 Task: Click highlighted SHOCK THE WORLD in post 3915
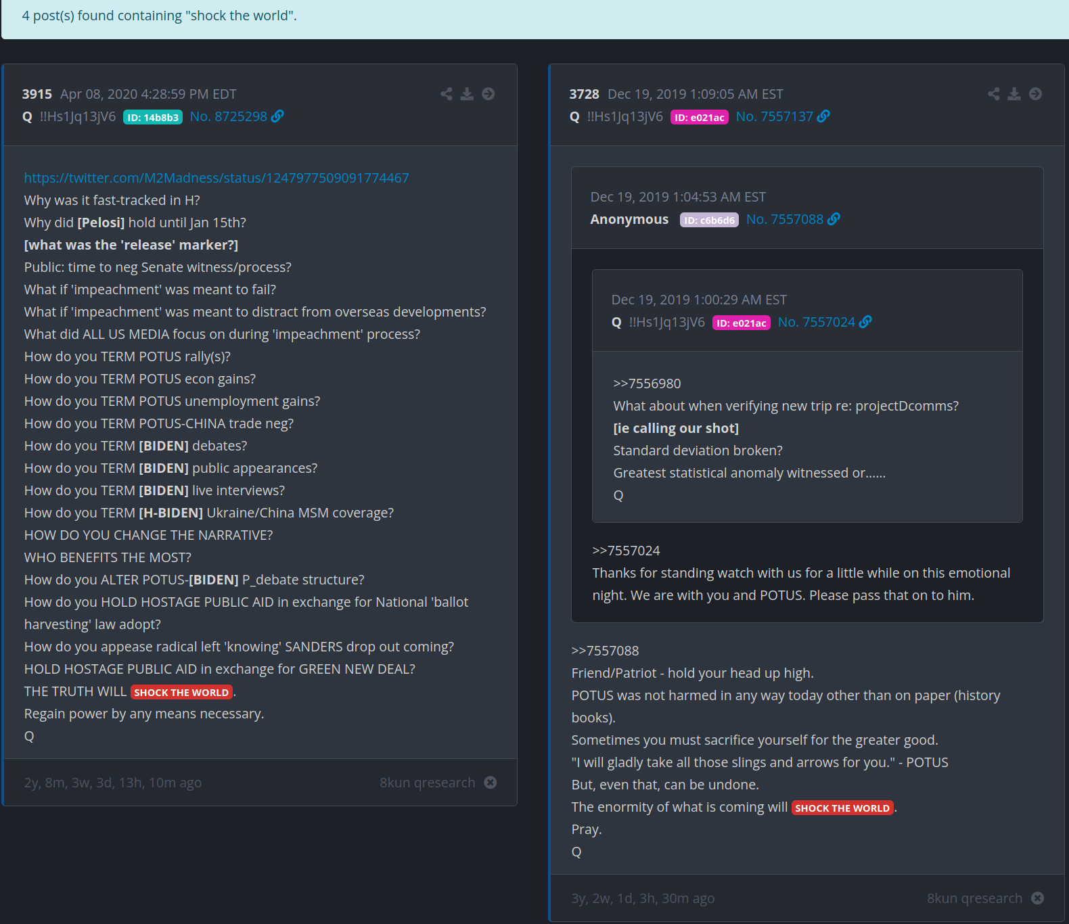[181, 692]
